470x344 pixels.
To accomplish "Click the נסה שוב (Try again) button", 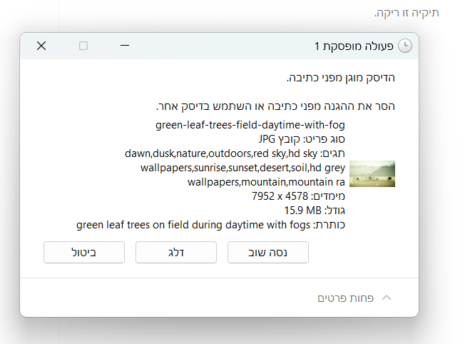I will [x=268, y=252].
